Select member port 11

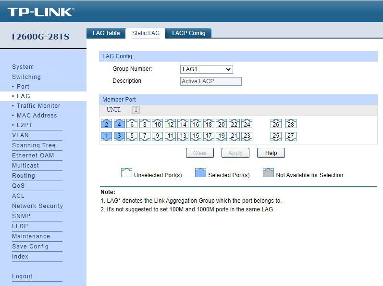pos(170,136)
